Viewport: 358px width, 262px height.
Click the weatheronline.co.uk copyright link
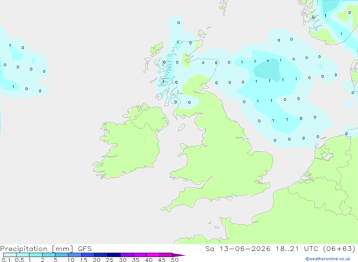328,259
